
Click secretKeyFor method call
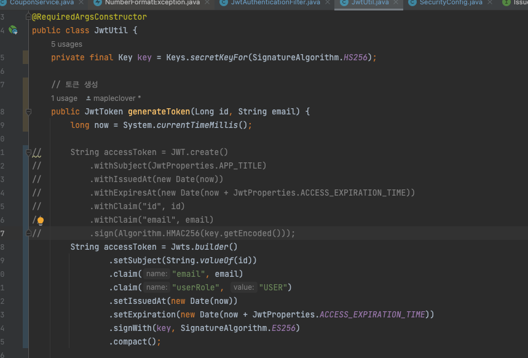pos(219,57)
